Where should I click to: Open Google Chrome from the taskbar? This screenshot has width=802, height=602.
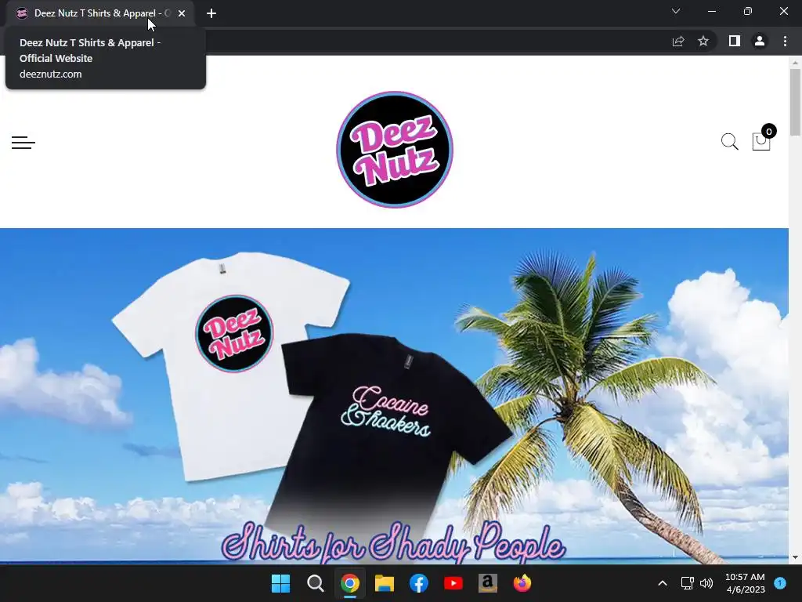[x=350, y=583]
